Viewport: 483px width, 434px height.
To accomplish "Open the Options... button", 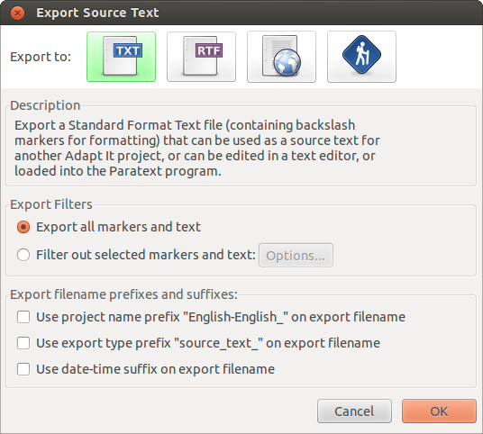I will 296,256.
